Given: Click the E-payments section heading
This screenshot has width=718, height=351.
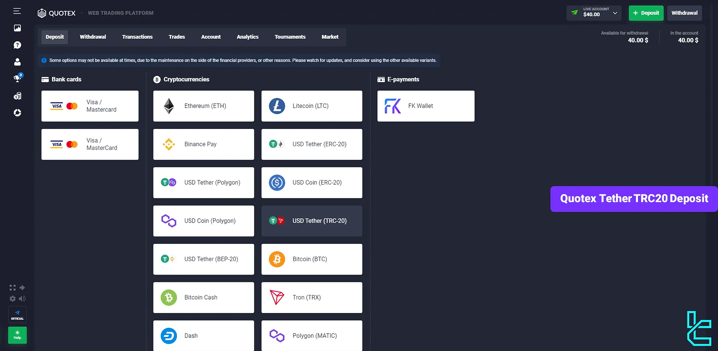Looking at the screenshot, I should pyautogui.click(x=398, y=79).
